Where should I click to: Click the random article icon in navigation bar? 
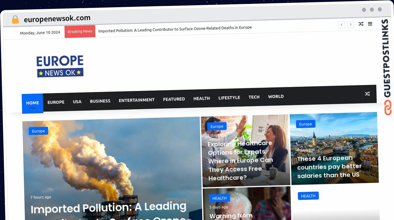tap(367, 94)
